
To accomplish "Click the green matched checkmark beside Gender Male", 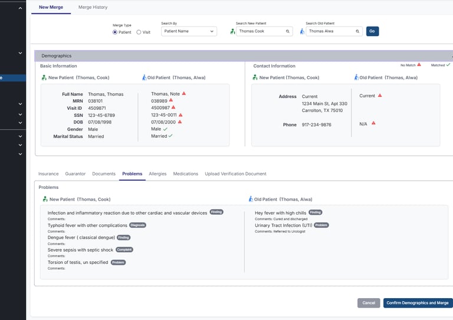I will pyautogui.click(x=165, y=129).
